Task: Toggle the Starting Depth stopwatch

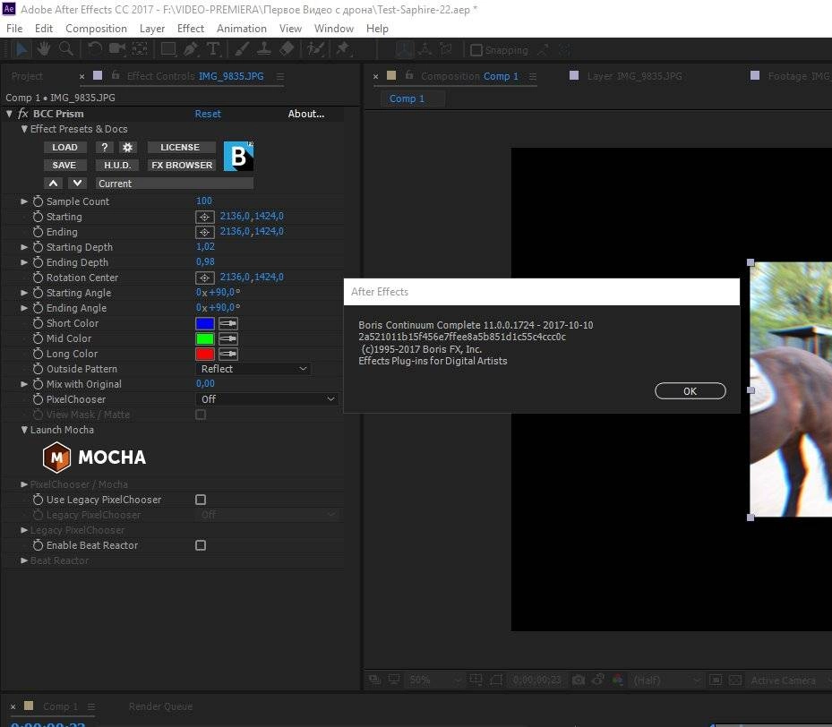Action: point(38,247)
